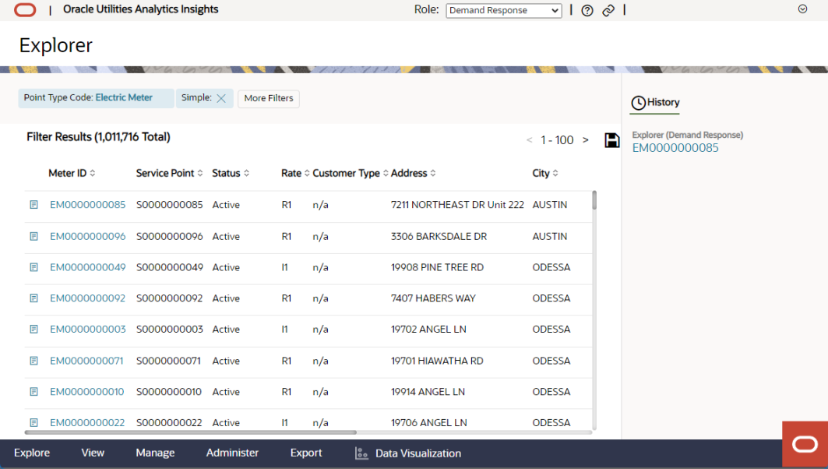828x469 pixels.
Task: Open meter link EM0000000096
Action: 88,237
